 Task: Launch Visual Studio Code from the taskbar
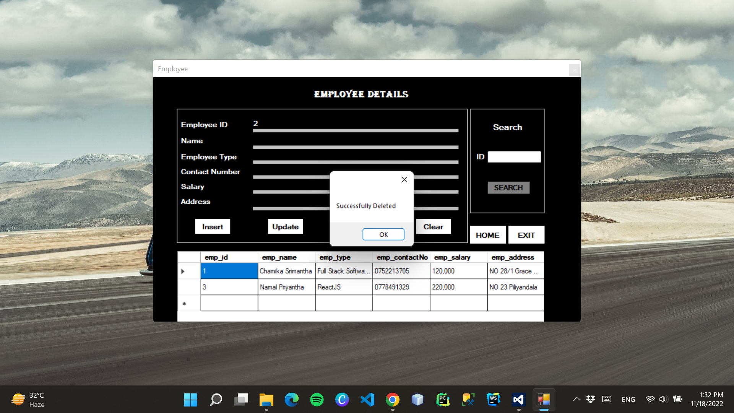367,399
